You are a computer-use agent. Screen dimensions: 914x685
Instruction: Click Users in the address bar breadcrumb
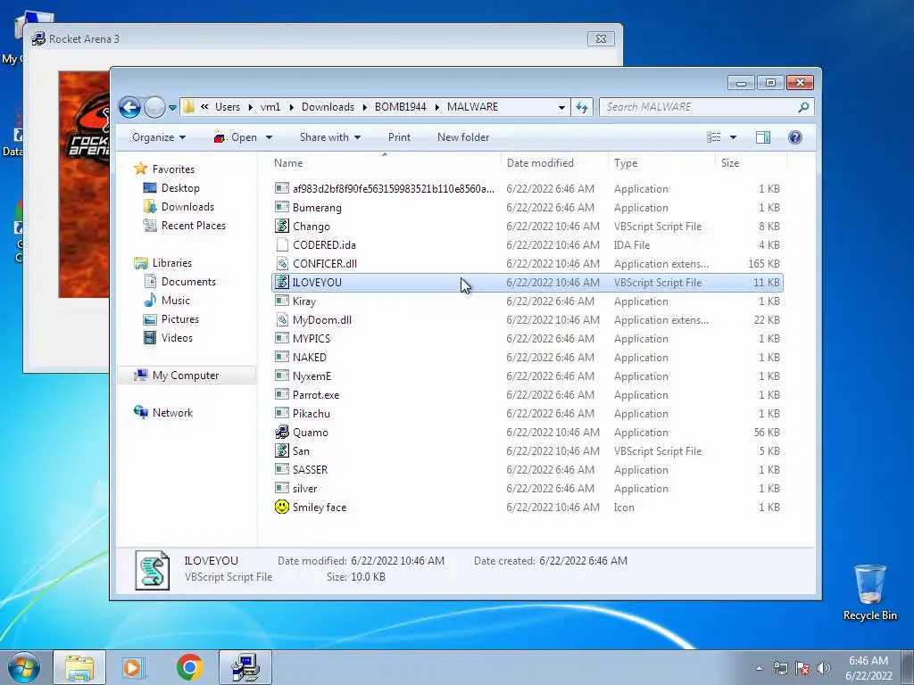[227, 107]
